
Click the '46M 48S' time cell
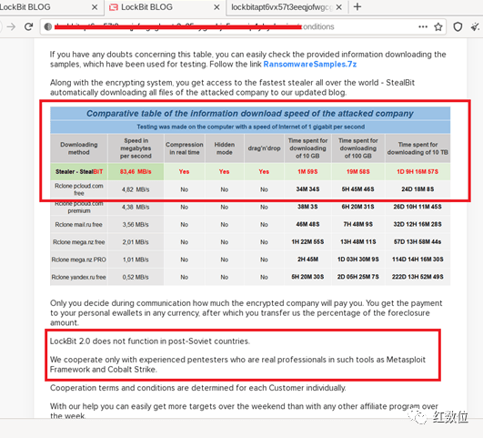coord(307,225)
